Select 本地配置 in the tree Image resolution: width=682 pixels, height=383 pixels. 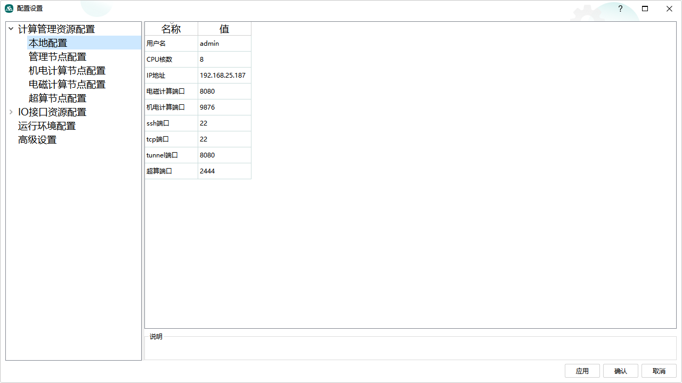click(x=48, y=43)
